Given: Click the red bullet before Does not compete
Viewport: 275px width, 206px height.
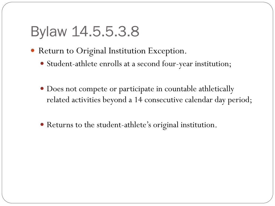Looking at the screenshot, I should tap(42, 89).
